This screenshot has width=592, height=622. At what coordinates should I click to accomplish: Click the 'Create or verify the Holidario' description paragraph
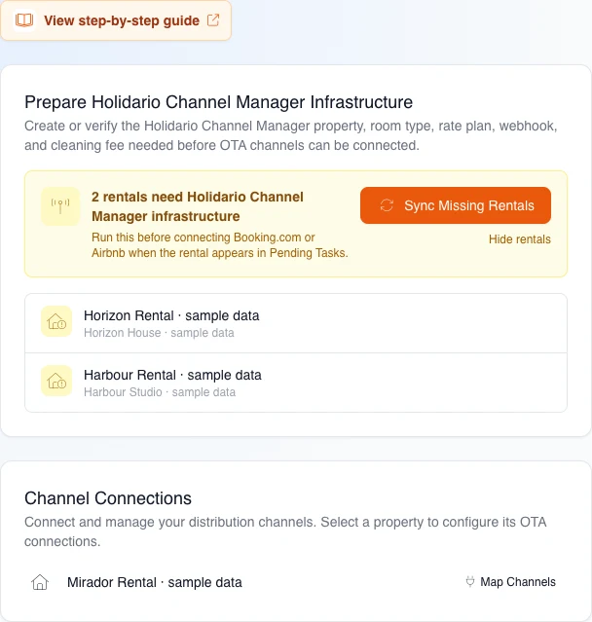pyautogui.click(x=291, y=135)
